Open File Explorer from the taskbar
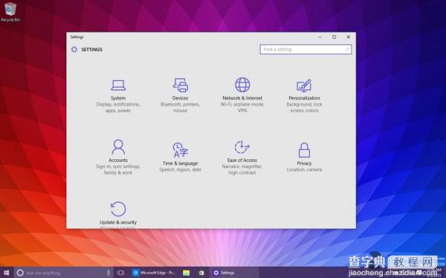The image size is (446, 278). [x=186, y=273]
